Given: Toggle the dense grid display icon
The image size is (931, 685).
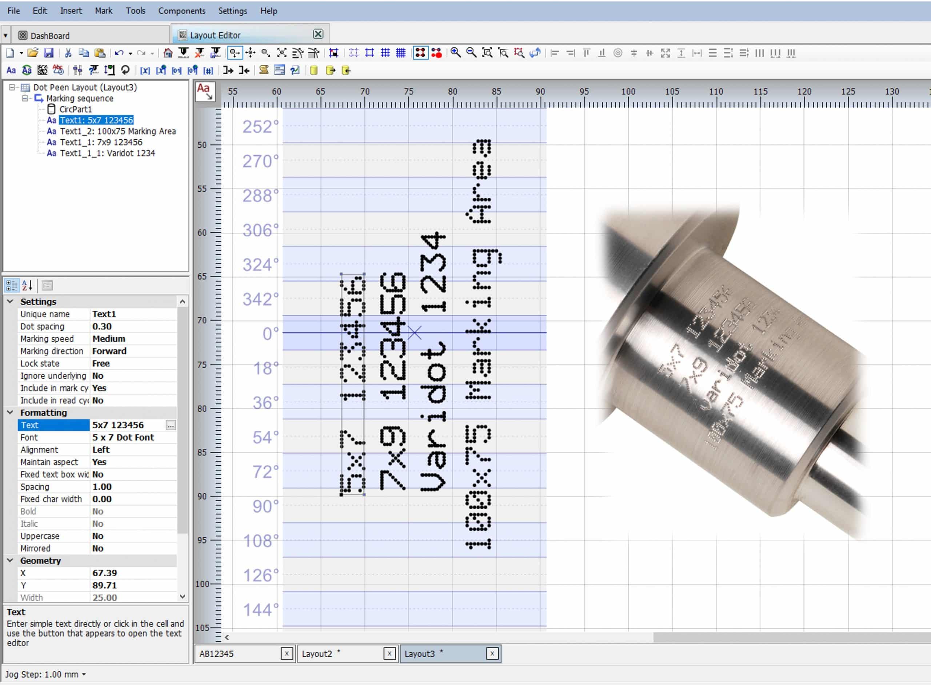Looking at the screenshot, I should click(x=401, y=53).
